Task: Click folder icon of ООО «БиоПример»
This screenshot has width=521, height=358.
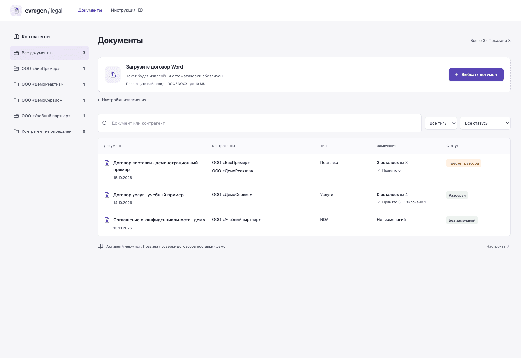Action: pos(16,69)
